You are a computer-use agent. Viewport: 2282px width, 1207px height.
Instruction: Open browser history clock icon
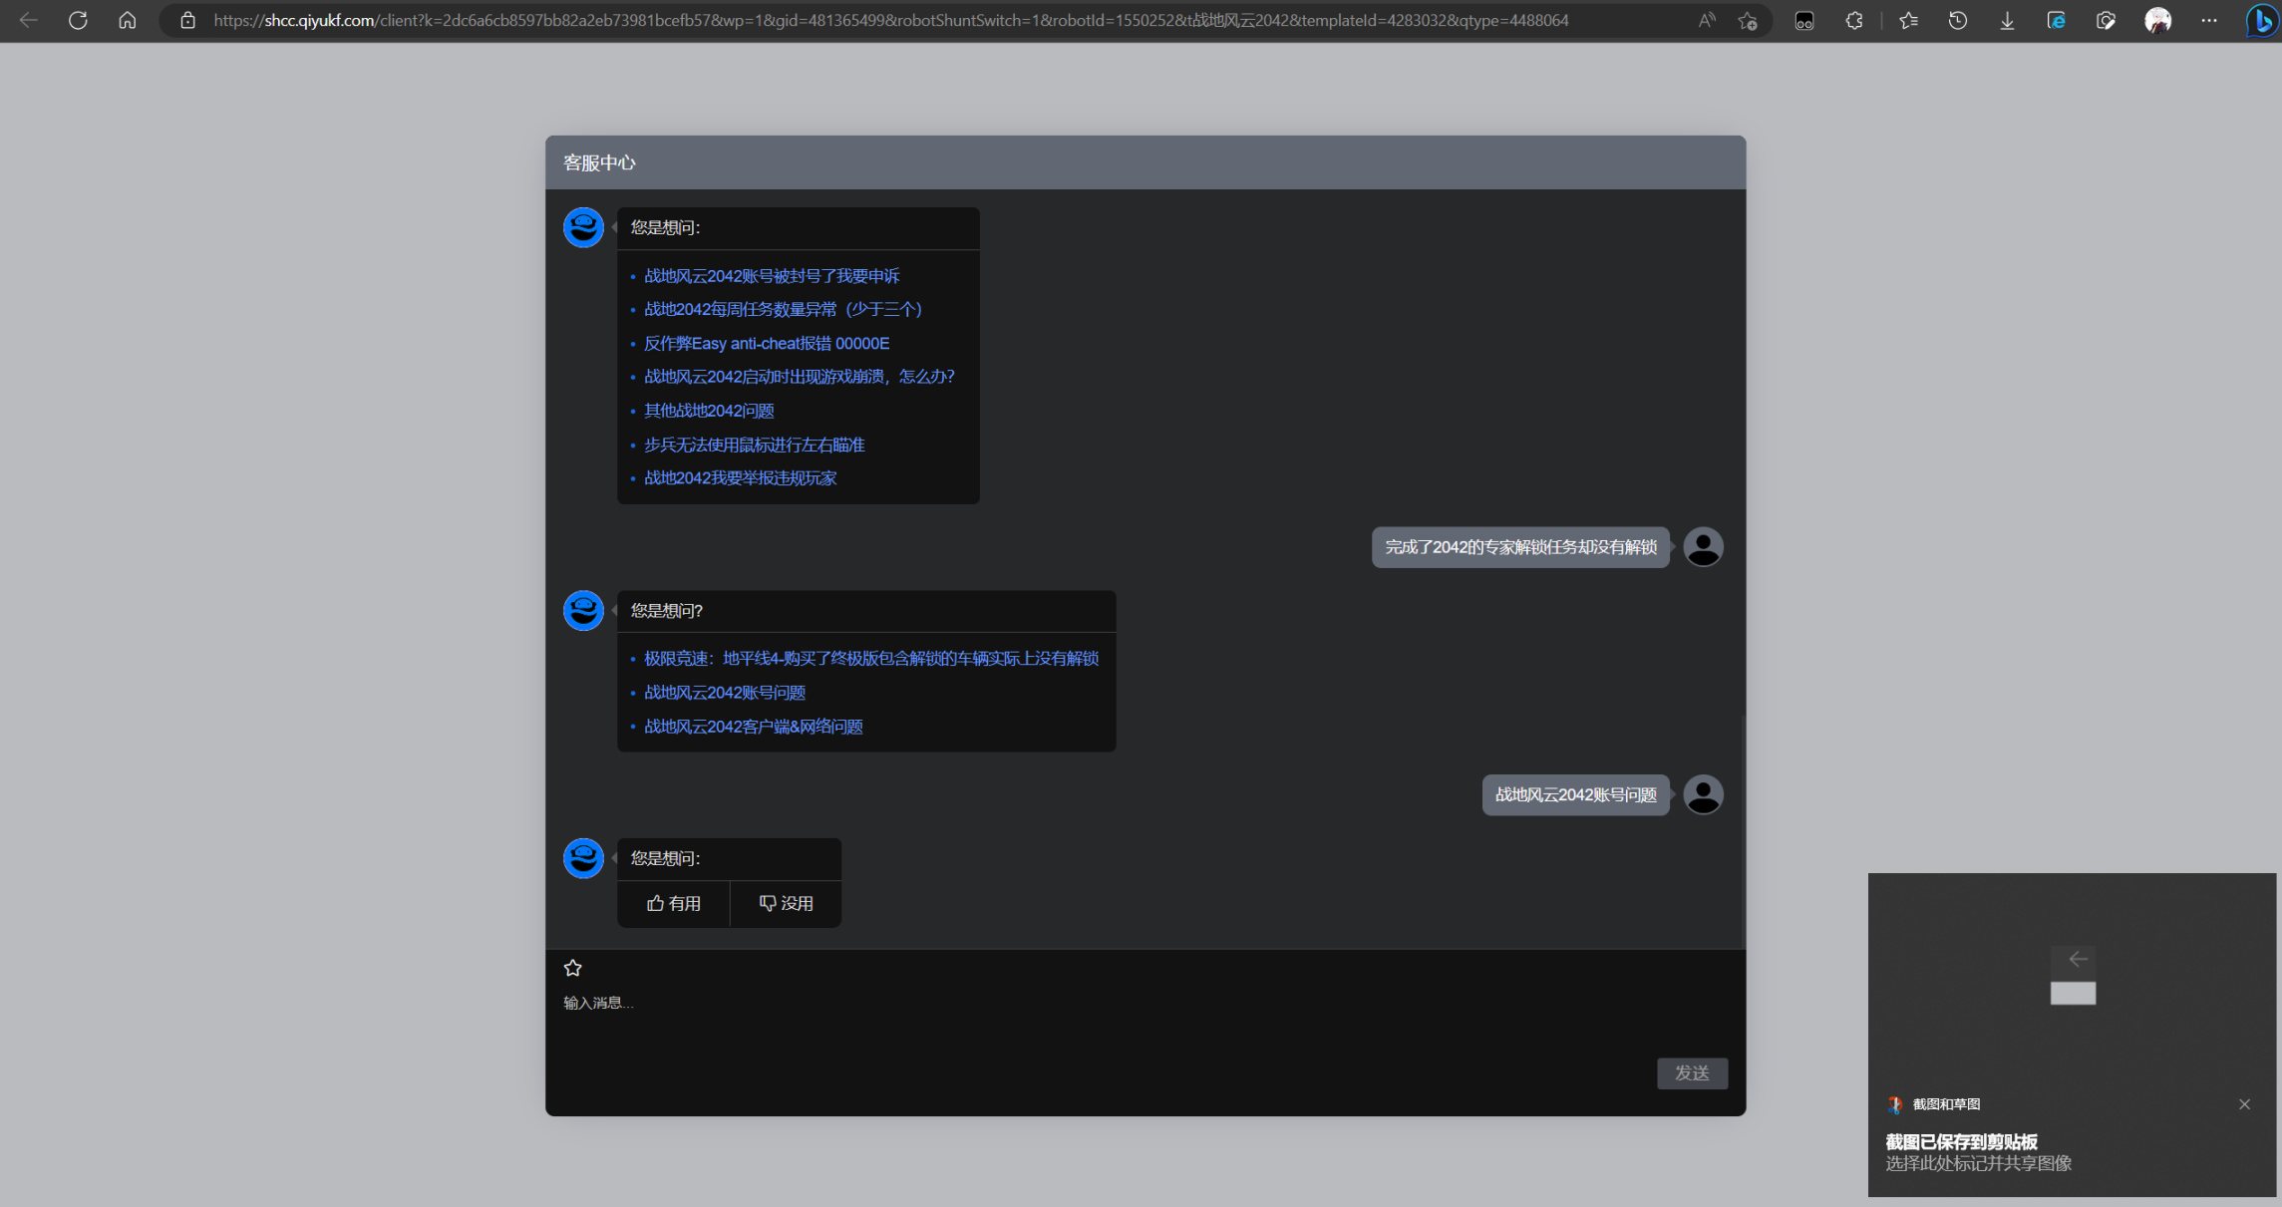(x=1958, y=20)
